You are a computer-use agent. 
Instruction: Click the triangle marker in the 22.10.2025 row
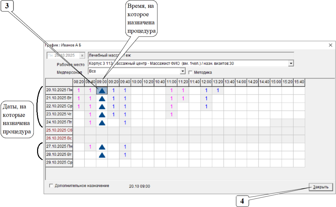102,106
